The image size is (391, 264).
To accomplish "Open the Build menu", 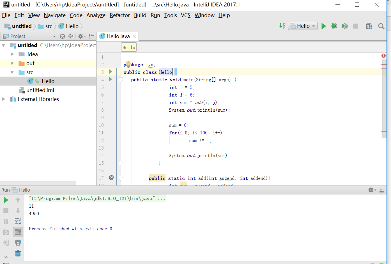I will pyautogui.click(x=140, y=15).
